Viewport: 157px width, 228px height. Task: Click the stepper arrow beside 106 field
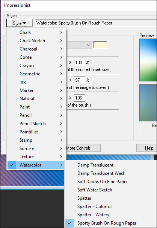tap(70, 98)
